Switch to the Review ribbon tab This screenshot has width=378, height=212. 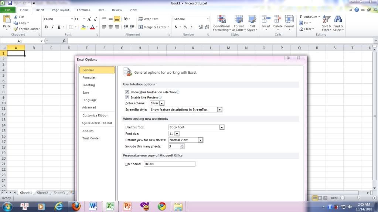point(117,10)
